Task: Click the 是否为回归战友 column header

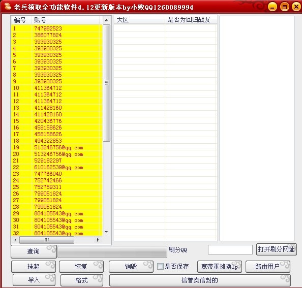Action: click(x=191, y=20)
